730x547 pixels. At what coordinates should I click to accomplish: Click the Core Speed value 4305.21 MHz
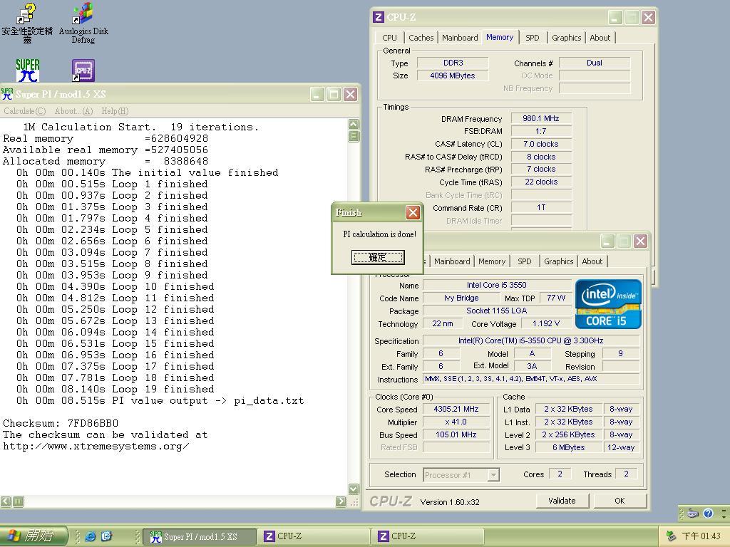(x=456, y=410)
